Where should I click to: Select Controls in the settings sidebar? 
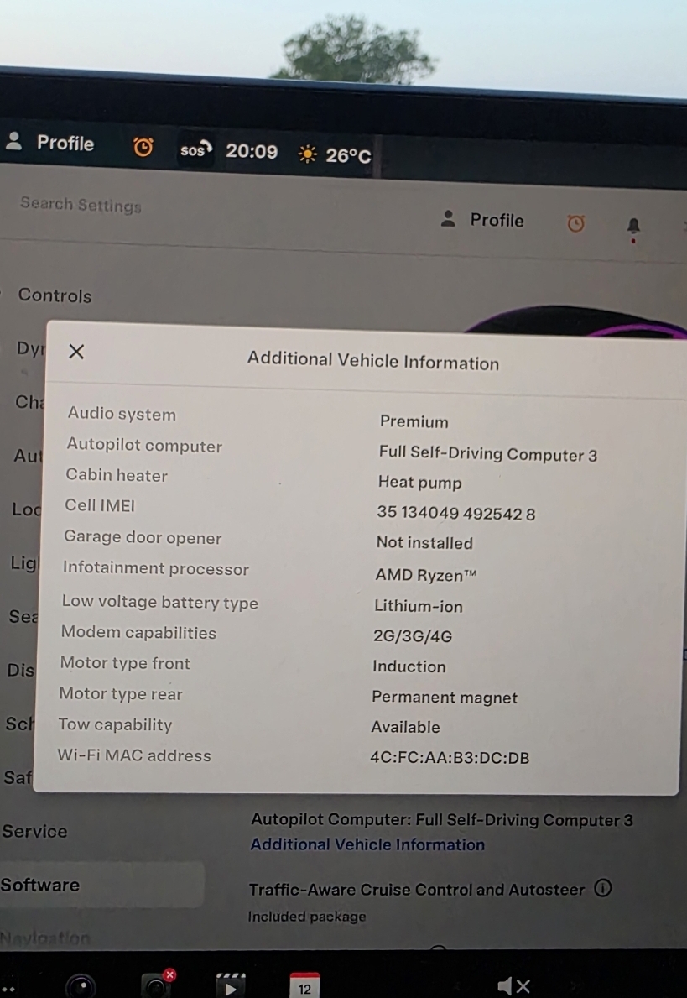click(55, 295)
